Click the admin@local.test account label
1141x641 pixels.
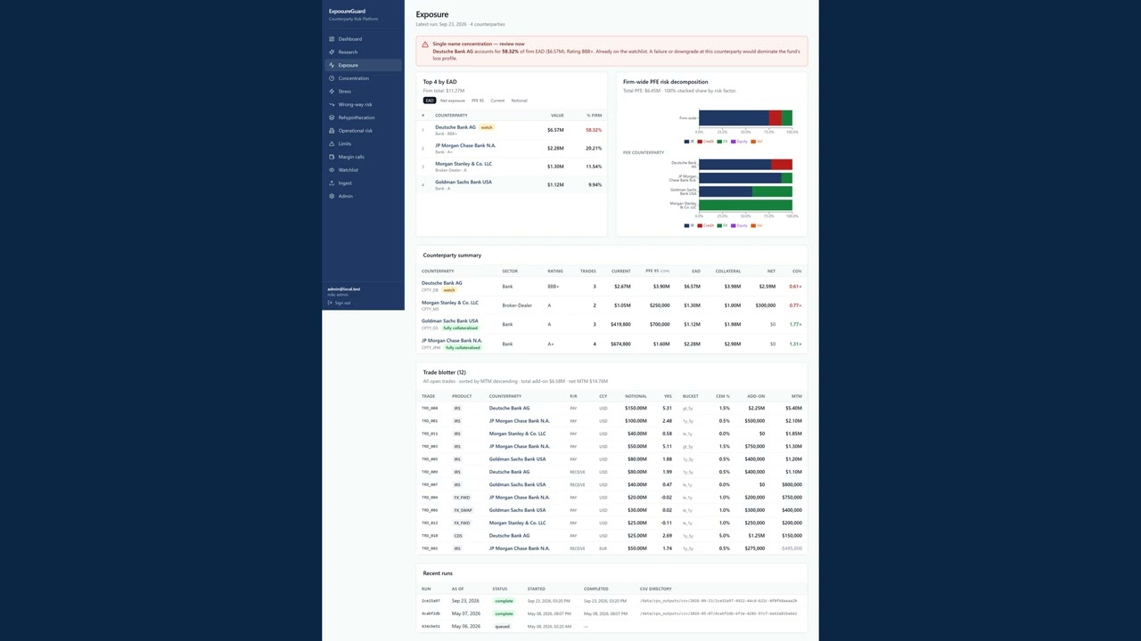344,289
